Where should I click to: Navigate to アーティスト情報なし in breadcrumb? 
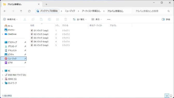click(91, 11)
